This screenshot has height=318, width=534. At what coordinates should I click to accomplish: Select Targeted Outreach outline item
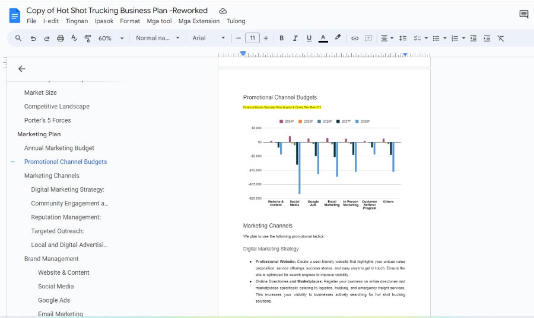pos(57,231)
